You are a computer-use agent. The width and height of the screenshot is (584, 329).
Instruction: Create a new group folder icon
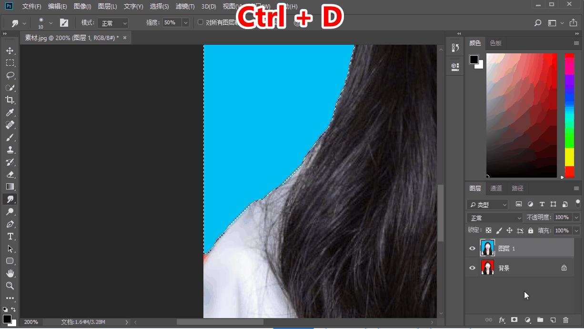tap(540, 320)
